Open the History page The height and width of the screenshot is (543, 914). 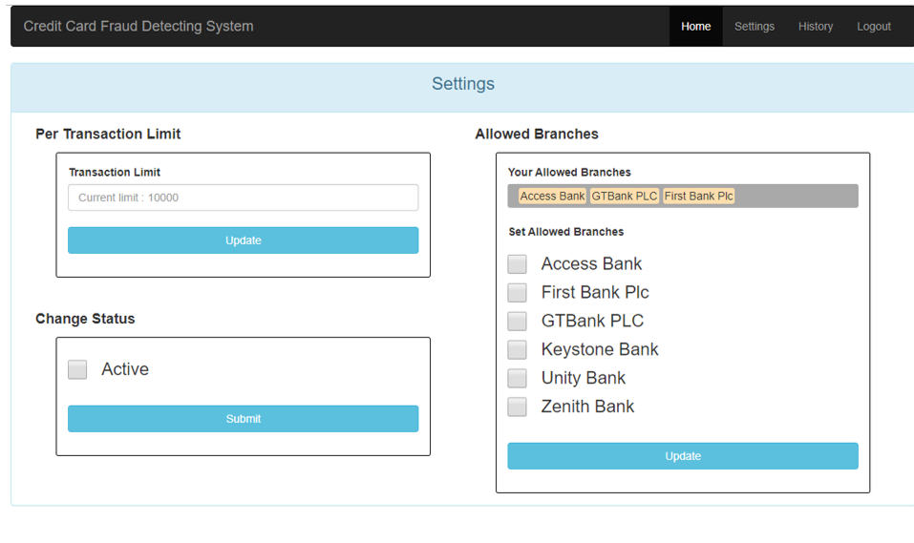pyautogui.click(x=815, y=26)
